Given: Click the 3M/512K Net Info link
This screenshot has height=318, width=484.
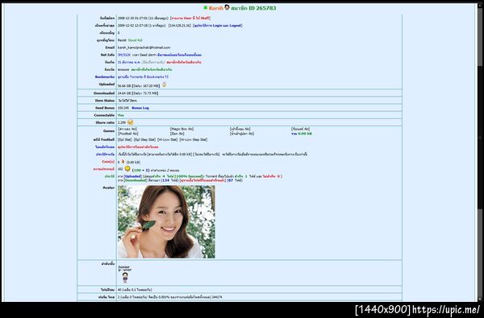Looking at the screenshot, I should point(124,55).
